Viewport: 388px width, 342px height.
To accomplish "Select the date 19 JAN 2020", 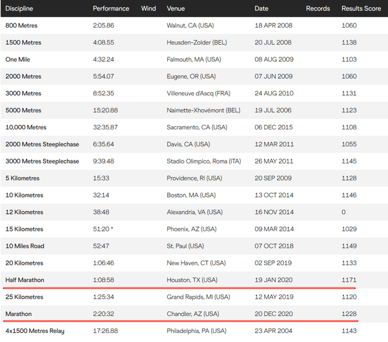I will point(273,280).
